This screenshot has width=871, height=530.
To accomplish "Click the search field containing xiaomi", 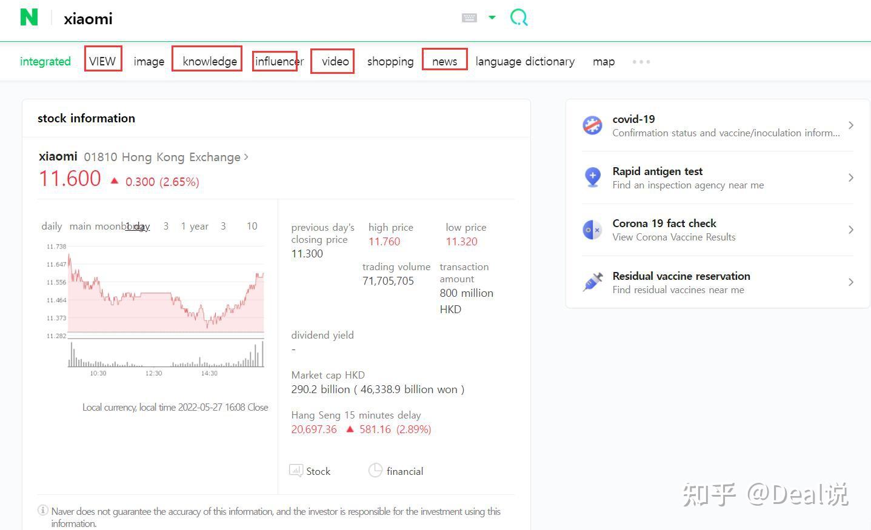I will coord(255,18).
